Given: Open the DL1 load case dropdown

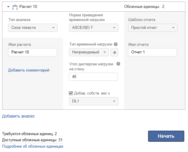Looking at the screenshot, I should [94, 101].
